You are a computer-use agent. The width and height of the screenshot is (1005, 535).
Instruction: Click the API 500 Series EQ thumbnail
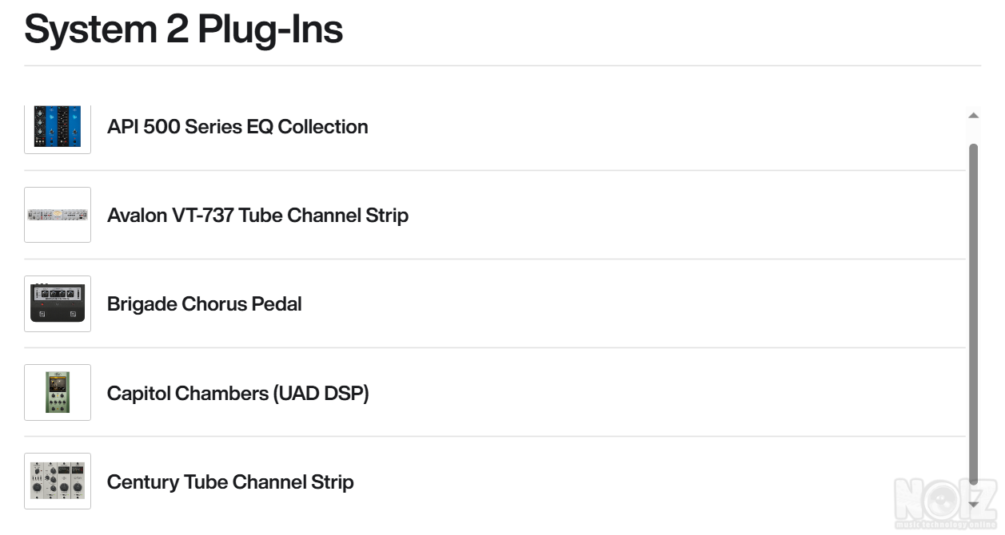point(58,127)
